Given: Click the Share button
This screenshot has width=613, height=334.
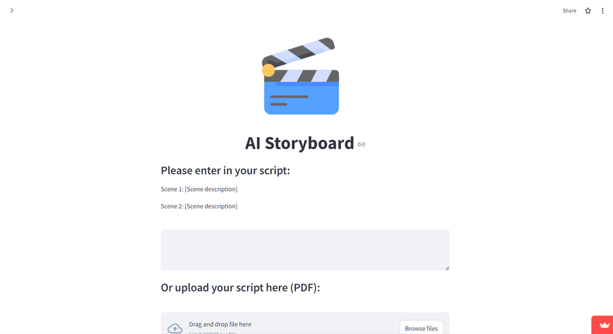Looking at the screenshot, I should (x=569, y=11).
